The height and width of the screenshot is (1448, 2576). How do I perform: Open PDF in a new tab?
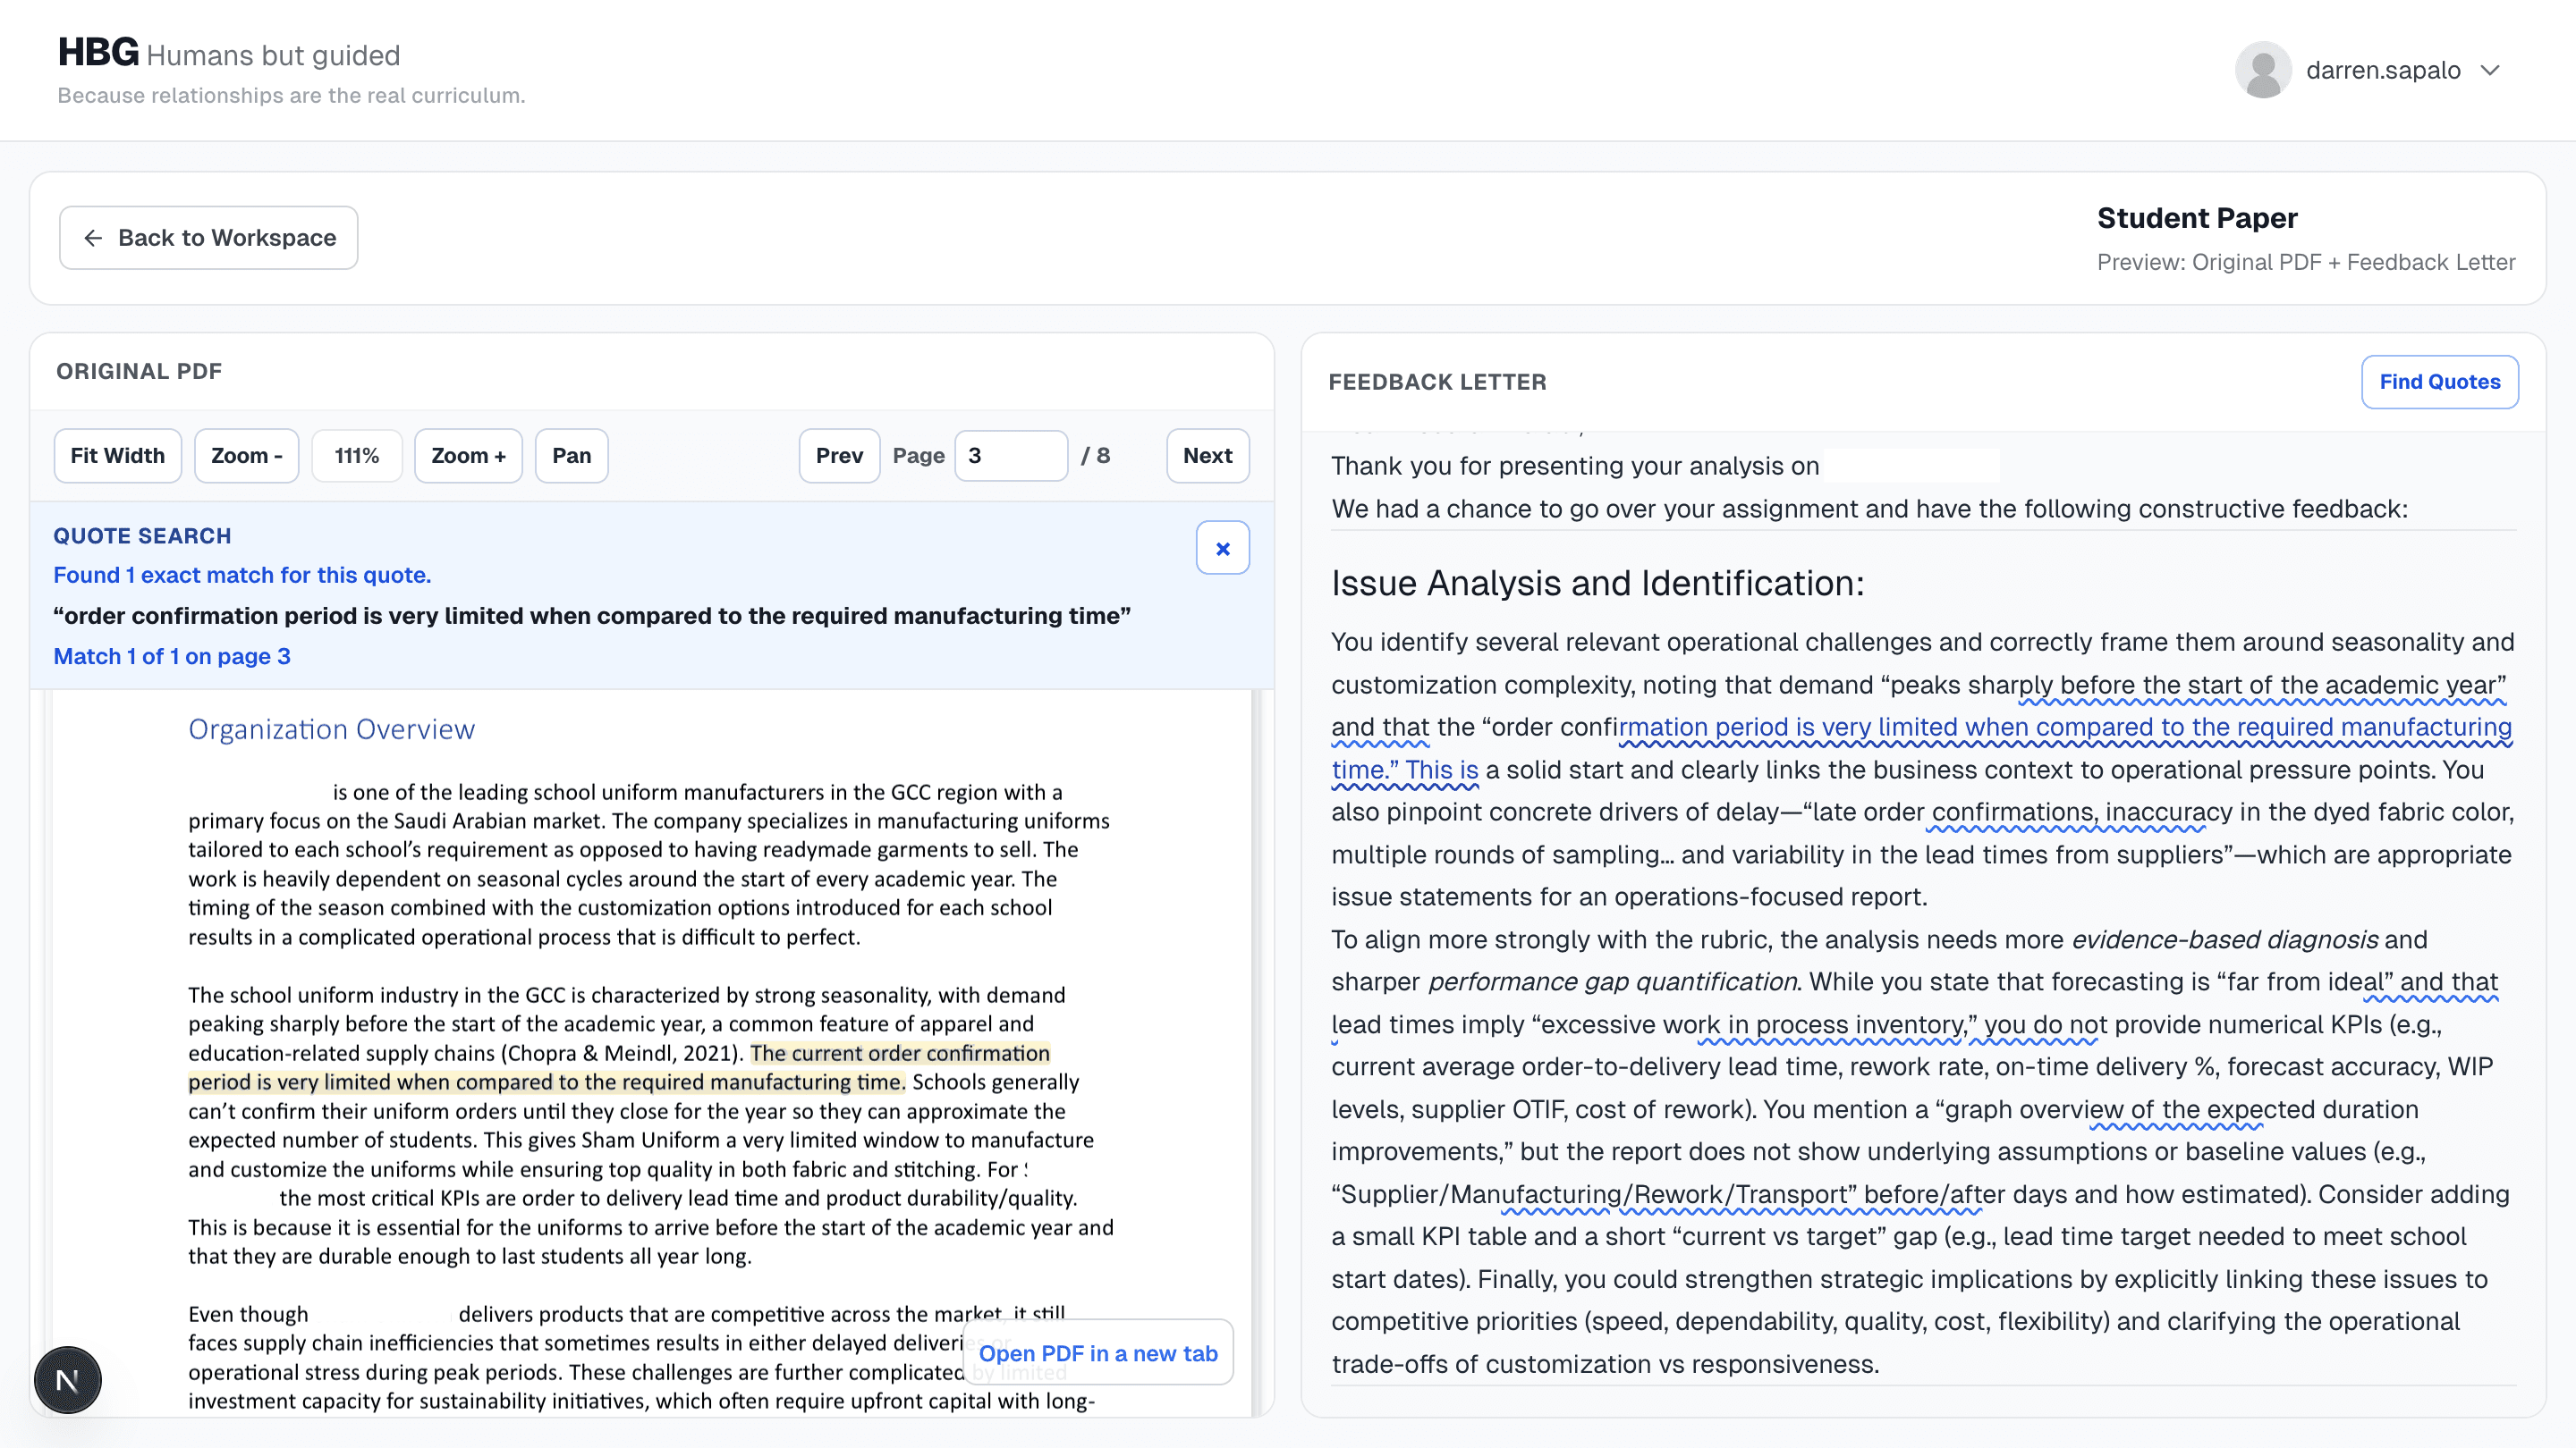[1097, 1353]
